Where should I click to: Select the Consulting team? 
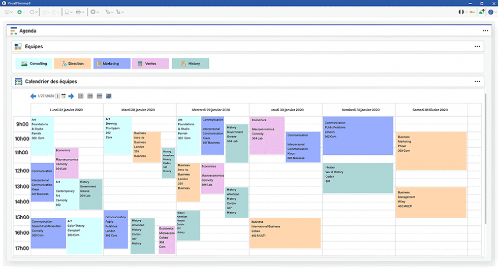34,63
